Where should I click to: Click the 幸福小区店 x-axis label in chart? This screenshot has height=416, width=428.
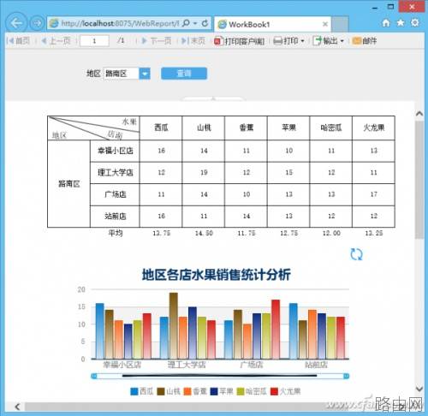(x=122, y=365)
